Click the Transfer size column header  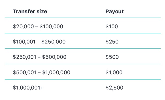point(30,12)
